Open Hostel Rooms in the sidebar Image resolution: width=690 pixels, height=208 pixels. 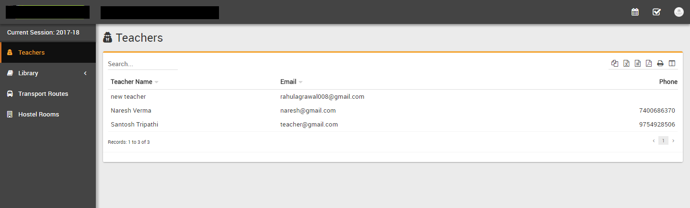(48, 115)
